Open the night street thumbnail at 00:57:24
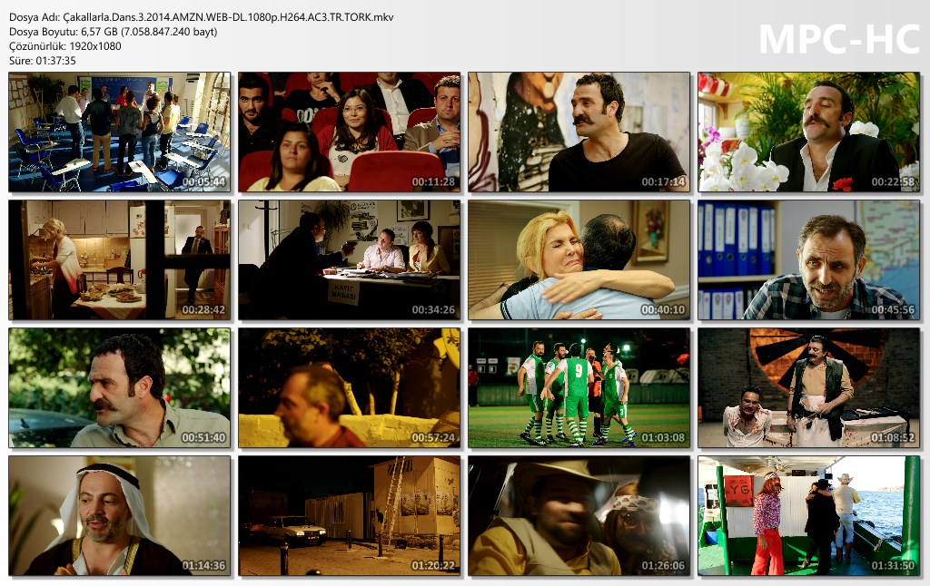Screen dimensions: 930x586 click(x=349, y=388)
